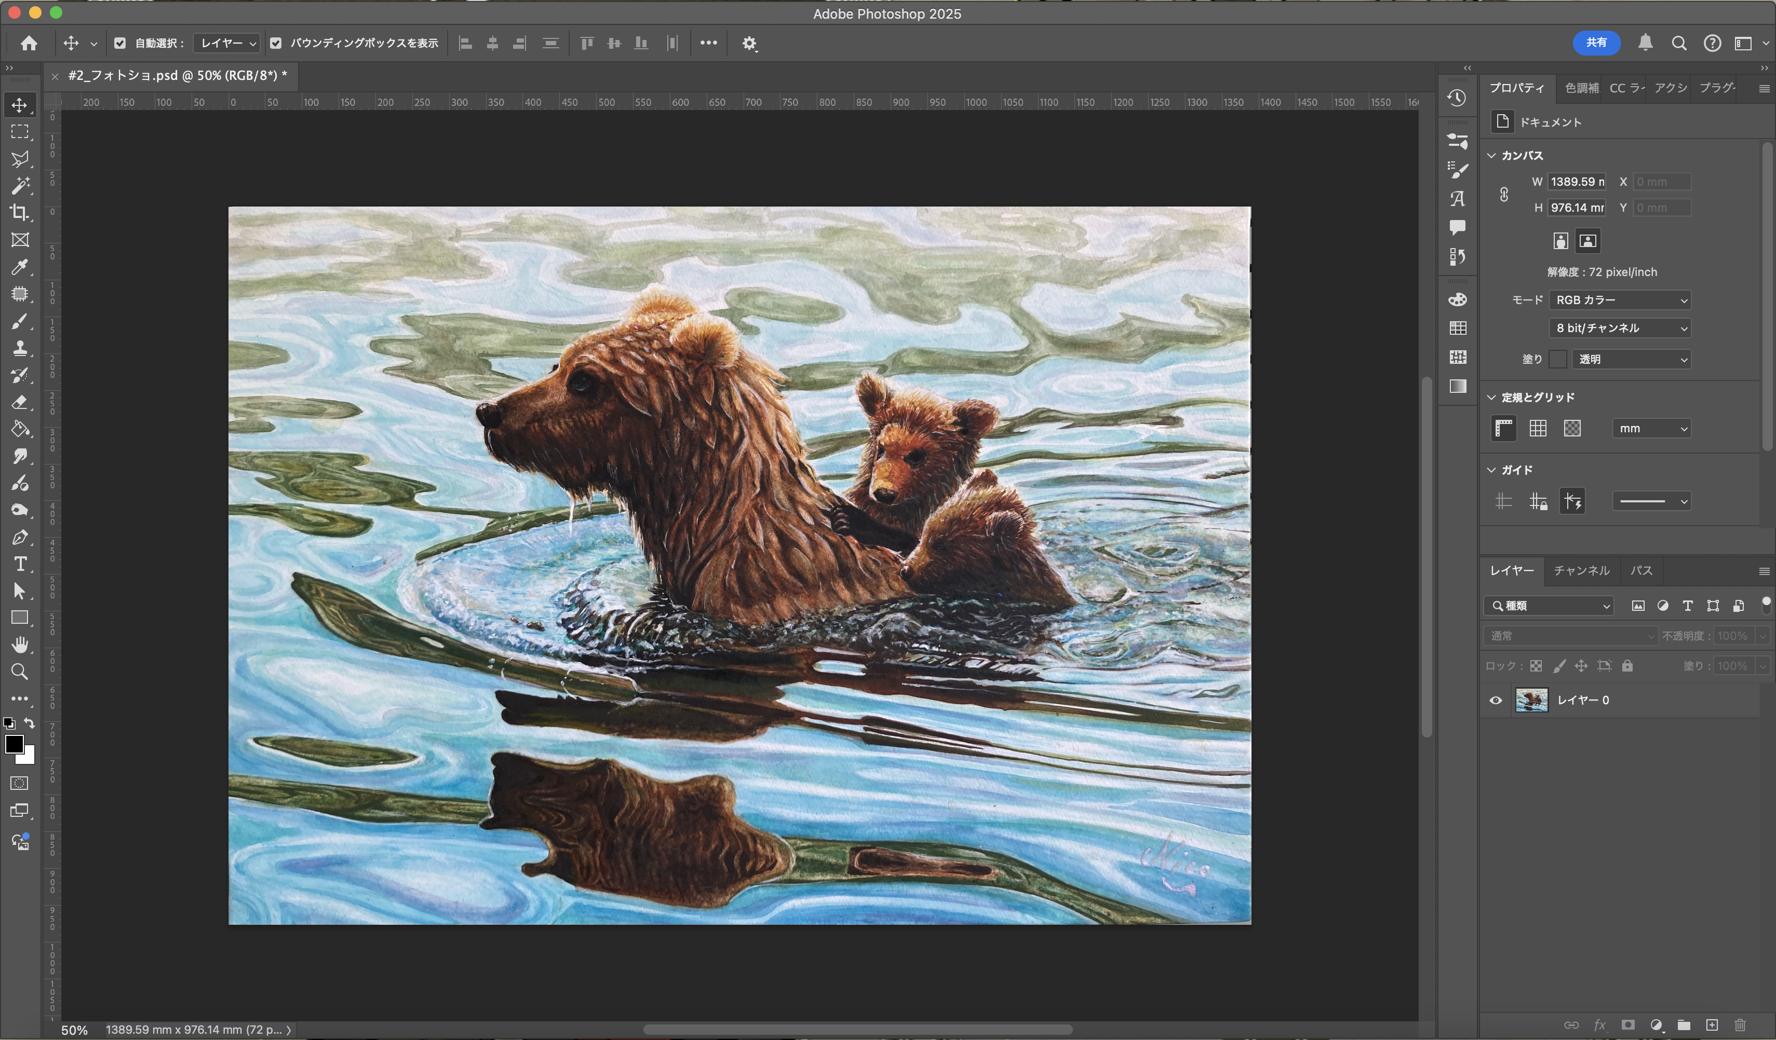
Task: Open the History panel icon
Action: point(1457,99)
